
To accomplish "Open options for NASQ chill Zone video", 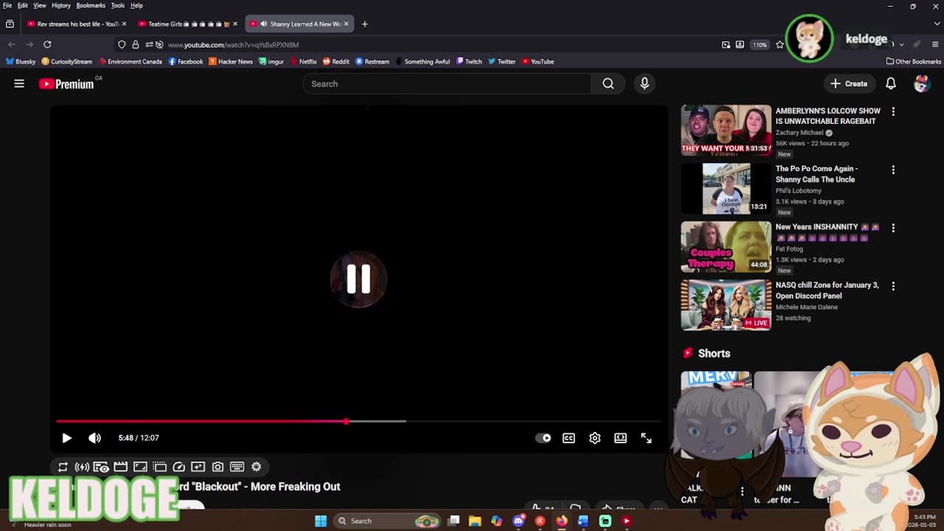I will click(893, 286).
